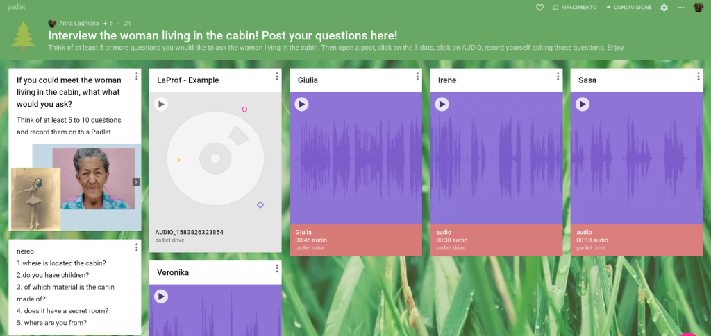711x336 pixels.
Task: Expand options for LaProf - Example post
Action: click(277, 76)
